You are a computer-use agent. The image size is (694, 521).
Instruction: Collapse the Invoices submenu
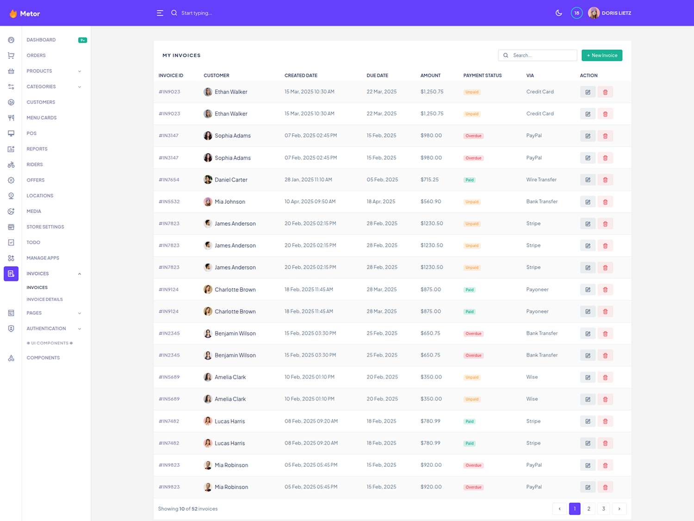click(80, 274)
